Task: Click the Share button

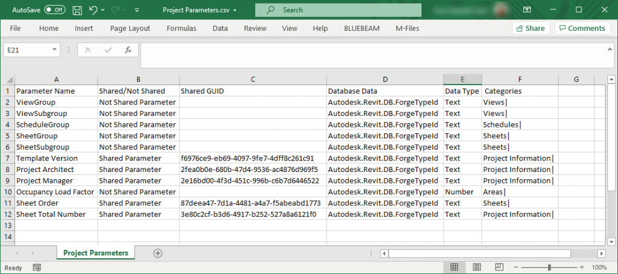Action: [x=531, y=28]
